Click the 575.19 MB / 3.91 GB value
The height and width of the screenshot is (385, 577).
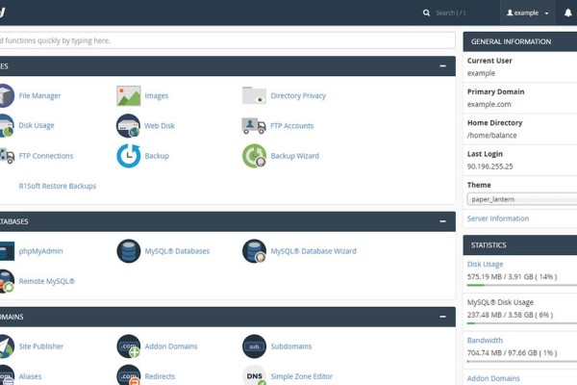[512, 276]
